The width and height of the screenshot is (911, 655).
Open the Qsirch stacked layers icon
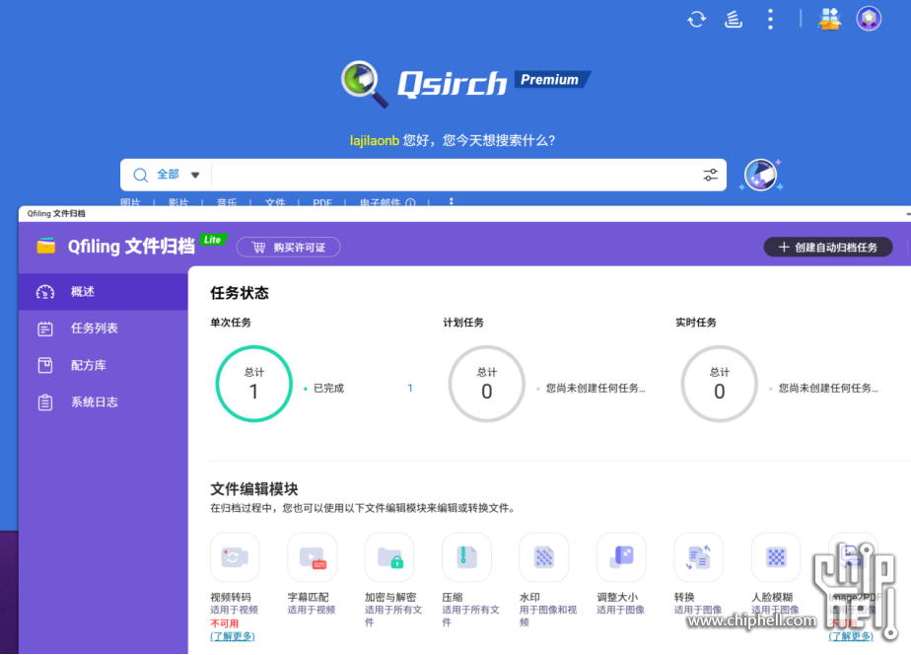click(734, 19)
